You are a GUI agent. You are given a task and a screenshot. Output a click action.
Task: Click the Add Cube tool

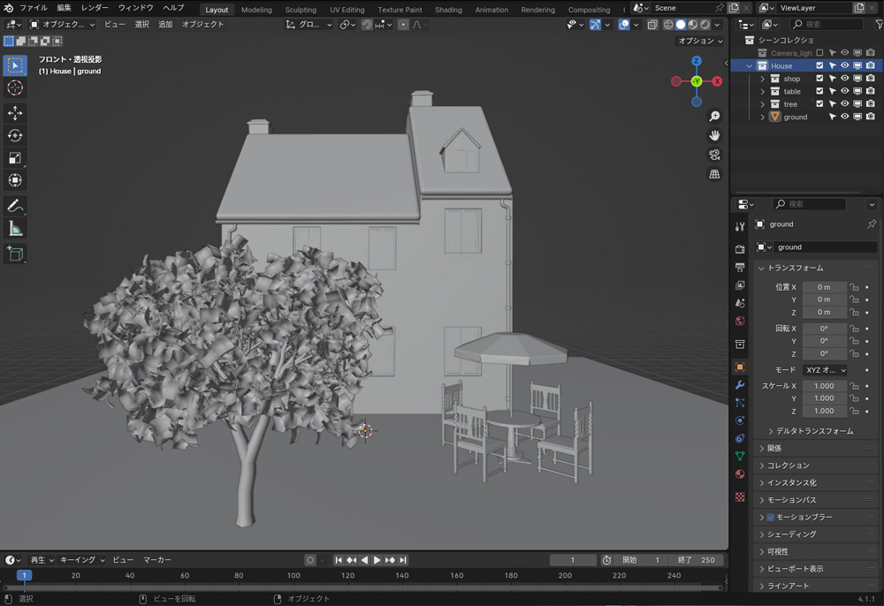pyautogui.click(x=15, y=254)
